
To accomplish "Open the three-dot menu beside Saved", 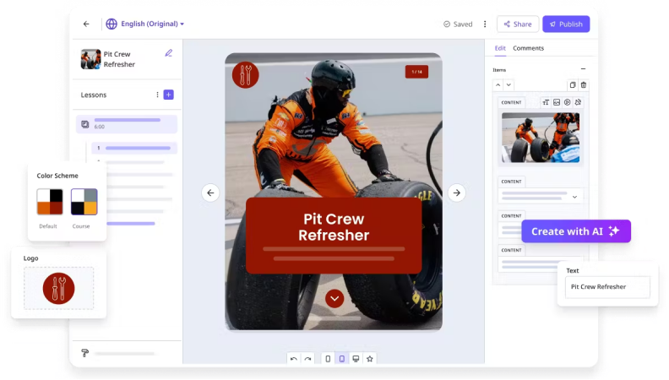I will tap(485, 24).
